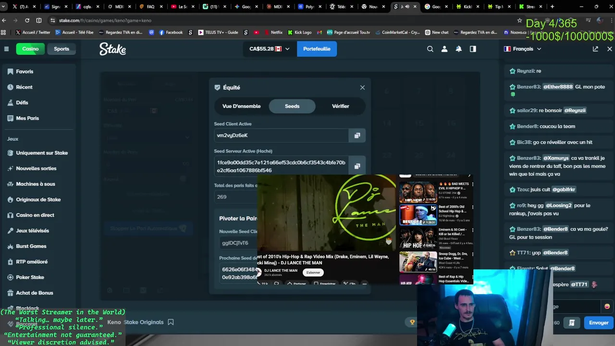Switch to the FAQ browser tab

click(150, 7)
